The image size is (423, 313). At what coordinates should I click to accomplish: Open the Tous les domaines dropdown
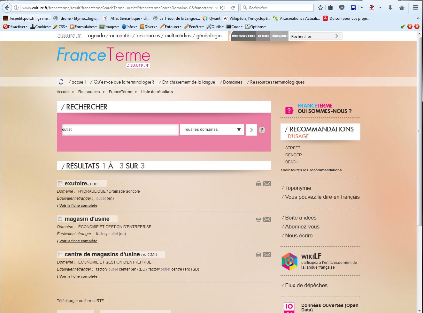pyautogui.click(x=212, y=130)
